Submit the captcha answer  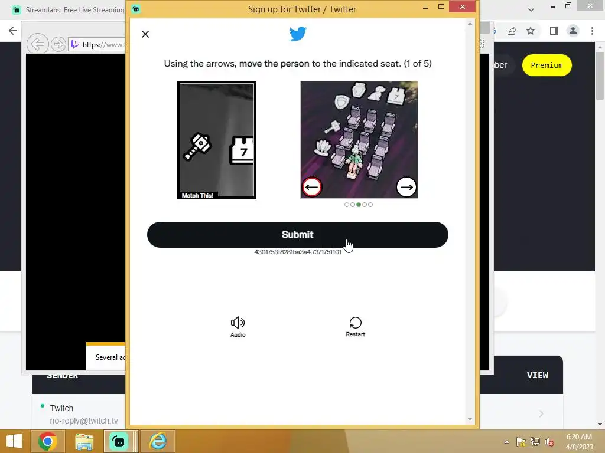[x=298, y=235]
